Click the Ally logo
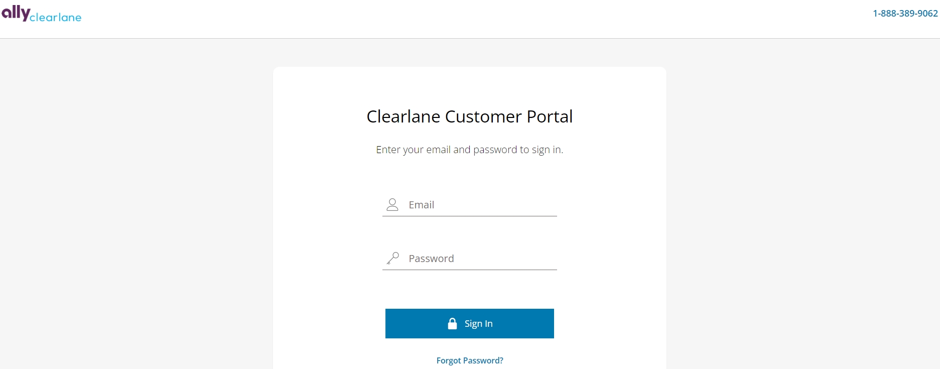 click(42, 14)
